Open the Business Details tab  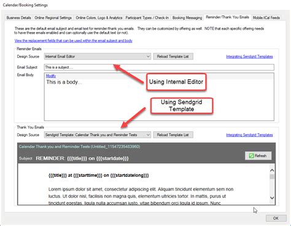click(x=18, y=18)
